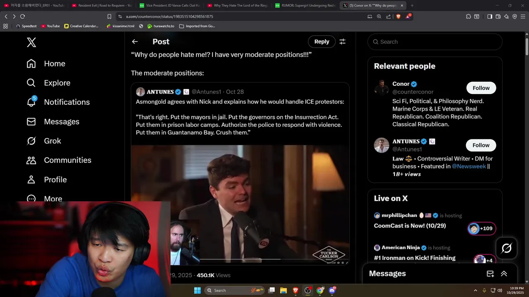Switch to Vice President JD Vance tab
The height and width of the screenshot is (297, 529).
[x=169, y=5]
